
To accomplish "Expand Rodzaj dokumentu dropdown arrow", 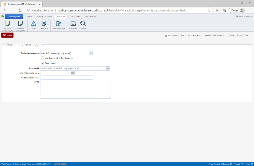I will coord(91,53).
